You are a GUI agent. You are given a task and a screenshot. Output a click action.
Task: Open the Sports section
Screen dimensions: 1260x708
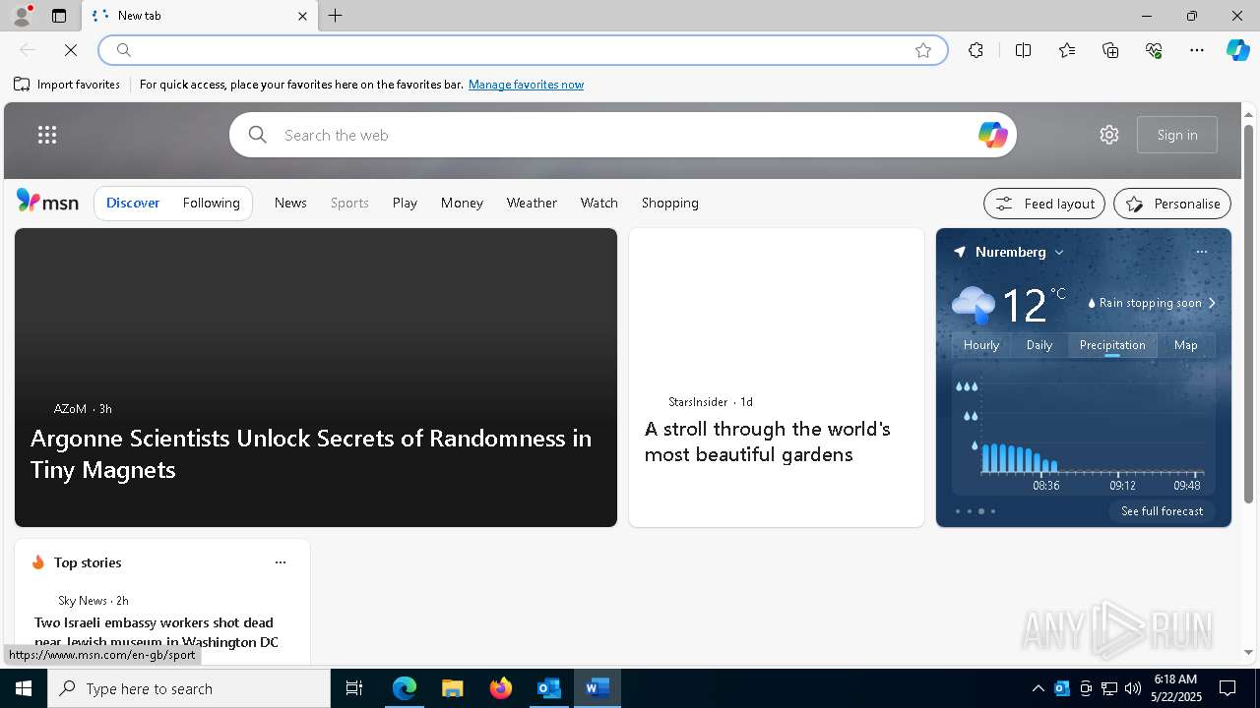(x=349, y=203)
